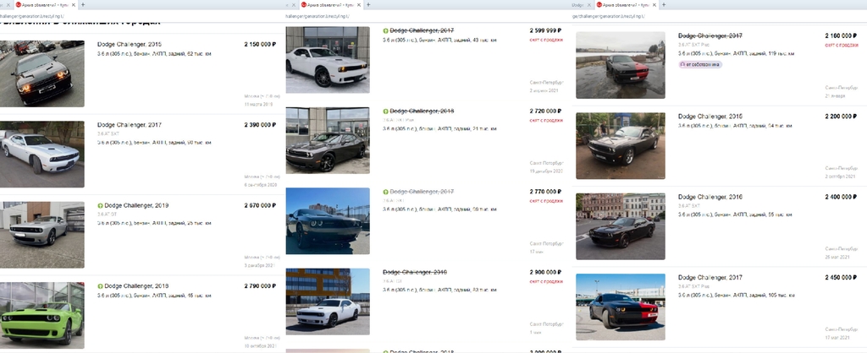Open new tab in the middle browser window

point(368,4)
